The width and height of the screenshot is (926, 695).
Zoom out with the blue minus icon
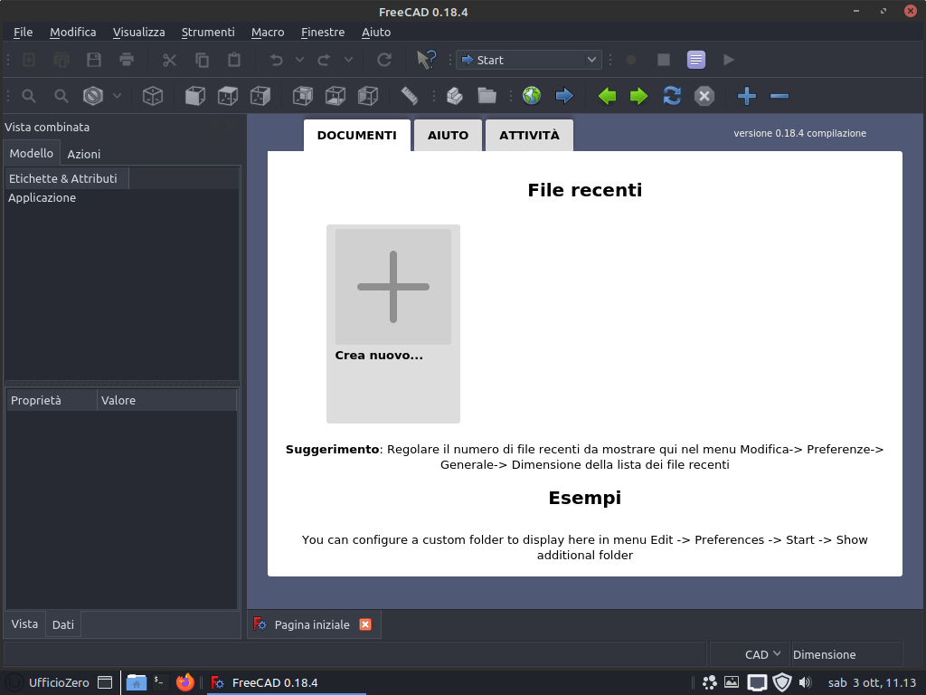(x=780, y=96)
